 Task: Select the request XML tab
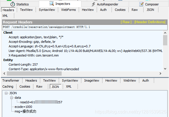coord(5,16)
